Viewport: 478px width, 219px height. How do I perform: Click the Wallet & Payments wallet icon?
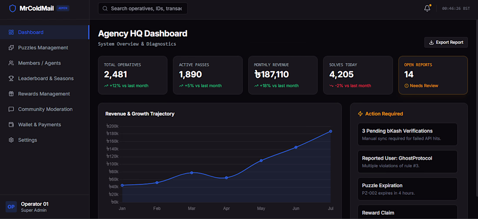pyautogui.click(x=11, y=124)
